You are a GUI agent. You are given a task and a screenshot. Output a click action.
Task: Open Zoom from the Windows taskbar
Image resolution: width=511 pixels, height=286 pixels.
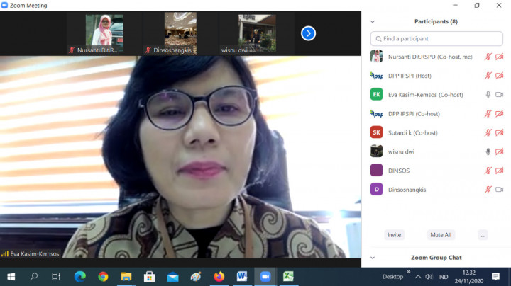tap(265, 277)
